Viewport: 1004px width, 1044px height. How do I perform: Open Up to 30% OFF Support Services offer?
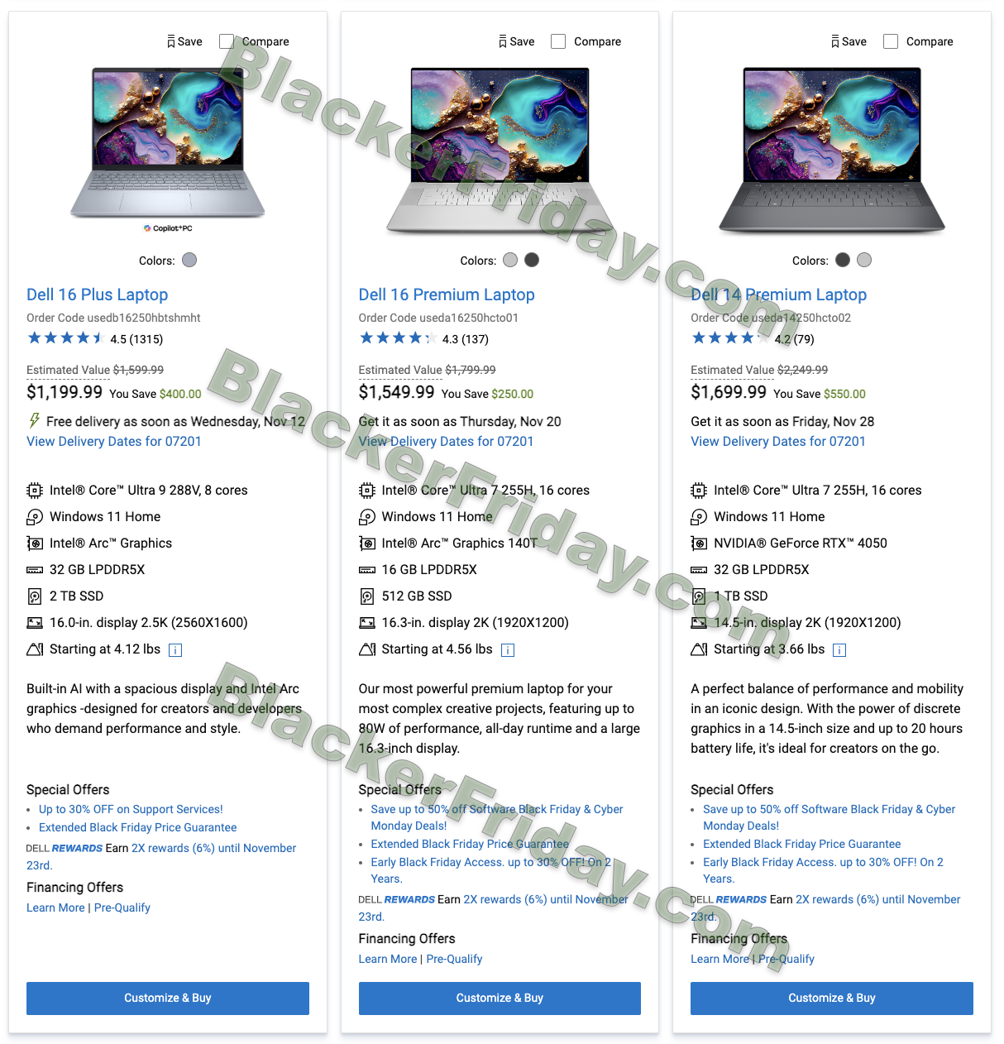[131, 809]
